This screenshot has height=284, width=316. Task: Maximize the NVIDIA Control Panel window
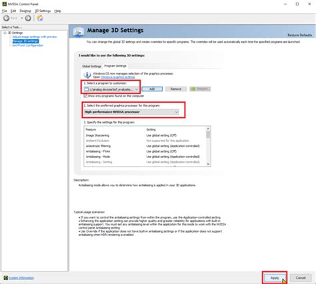pyautogui.click(x=297, y=4)
